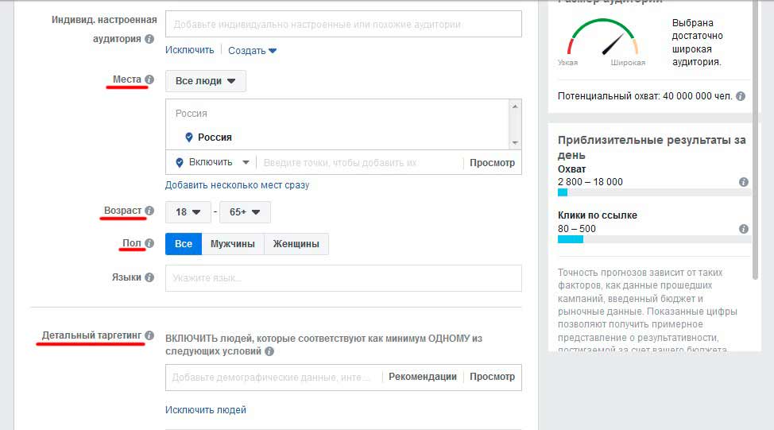The image size is (774, 430).
Task: Click the grey Россия country header
Action: coord(191,114)
